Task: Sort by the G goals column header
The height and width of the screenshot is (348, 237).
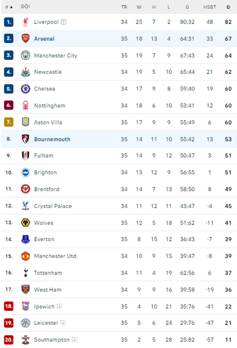Action: pos(187,7)
